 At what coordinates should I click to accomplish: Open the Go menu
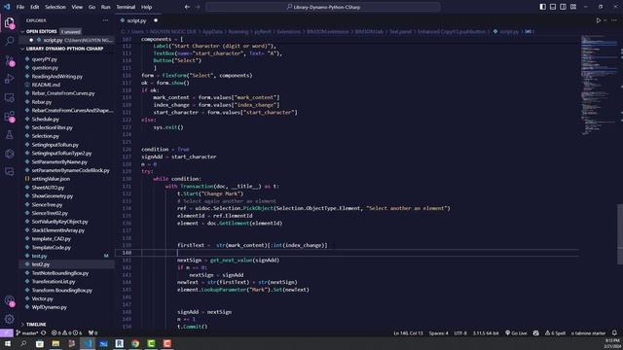click(92, 7)
